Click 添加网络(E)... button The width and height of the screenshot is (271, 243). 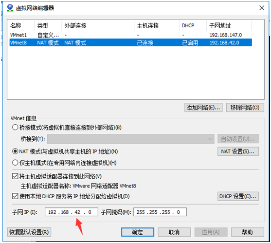(x=203, y=108)
